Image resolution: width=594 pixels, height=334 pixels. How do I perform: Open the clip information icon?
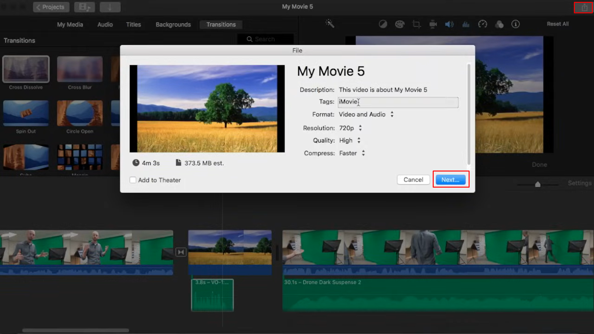coord(515,24)
